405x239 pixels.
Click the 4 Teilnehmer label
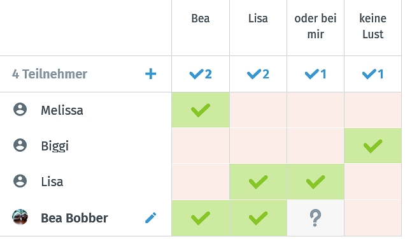point(50,74)
